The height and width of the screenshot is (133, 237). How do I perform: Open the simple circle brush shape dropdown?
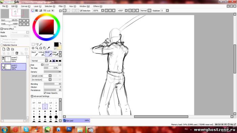(x=50, y=76)
